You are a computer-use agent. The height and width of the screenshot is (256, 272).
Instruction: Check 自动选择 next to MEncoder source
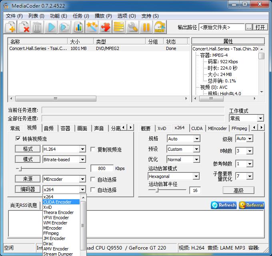click(93, 180)
